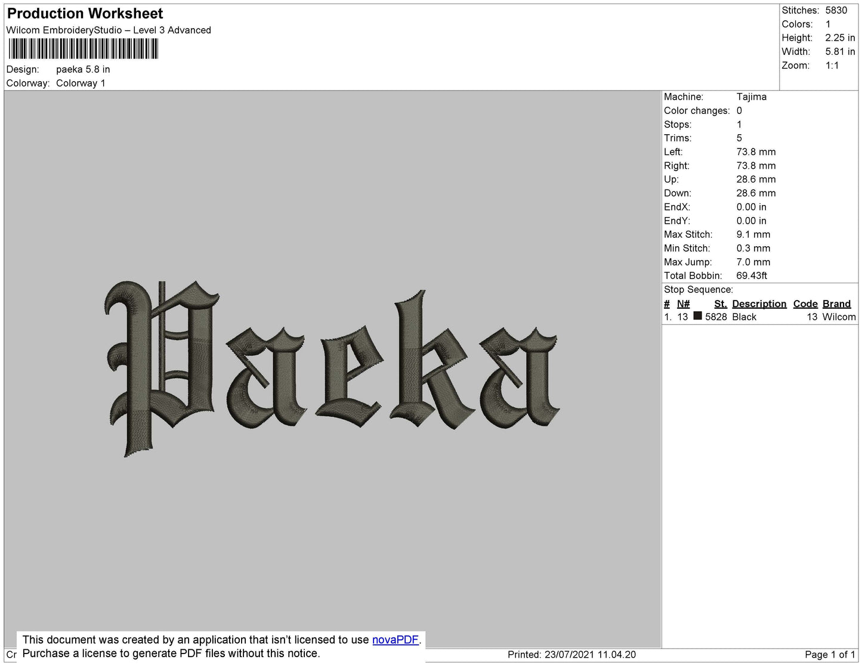The height and width of the screenshot is (666, 862).
Task: Click the design name 'paeka 5.8 in'
Action: coord(83,69)
